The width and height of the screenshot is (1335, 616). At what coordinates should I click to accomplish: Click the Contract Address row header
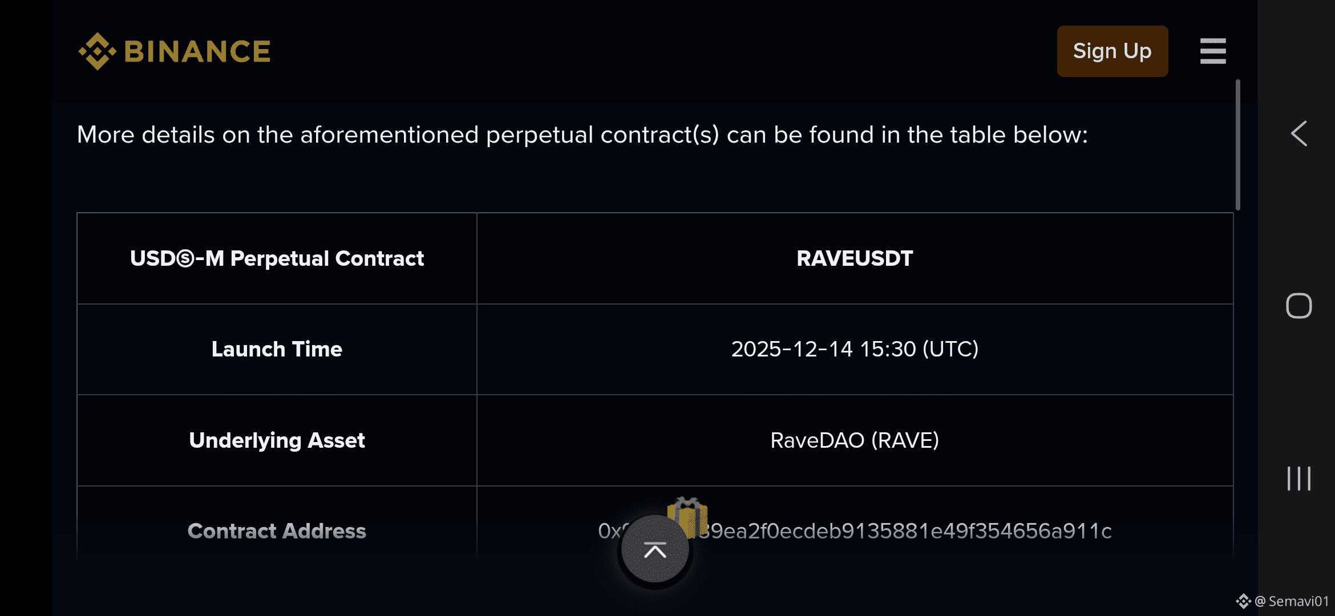(x=277, y=531)
